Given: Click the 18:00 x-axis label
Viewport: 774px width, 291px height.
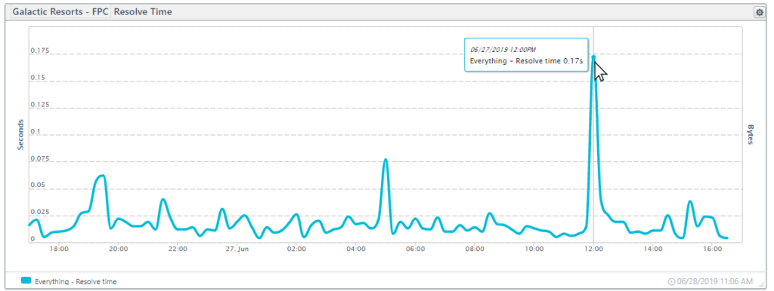Looking at the screenshot, I should (x=58, y=249).
